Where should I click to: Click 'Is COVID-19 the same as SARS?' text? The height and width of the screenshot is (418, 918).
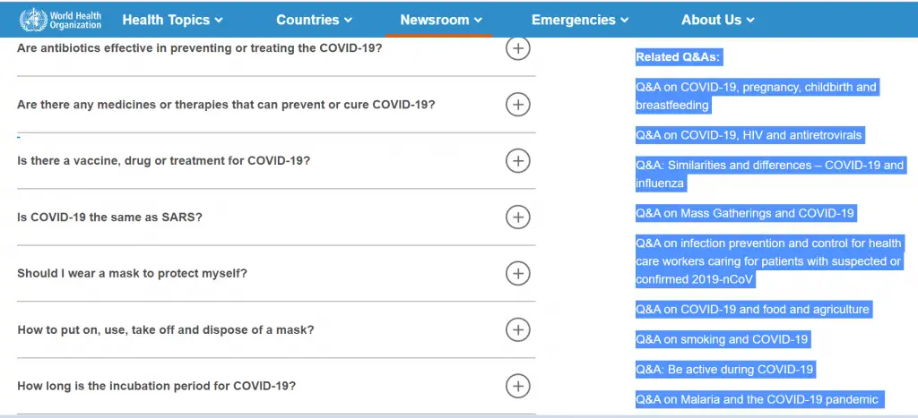click(109, 218)
